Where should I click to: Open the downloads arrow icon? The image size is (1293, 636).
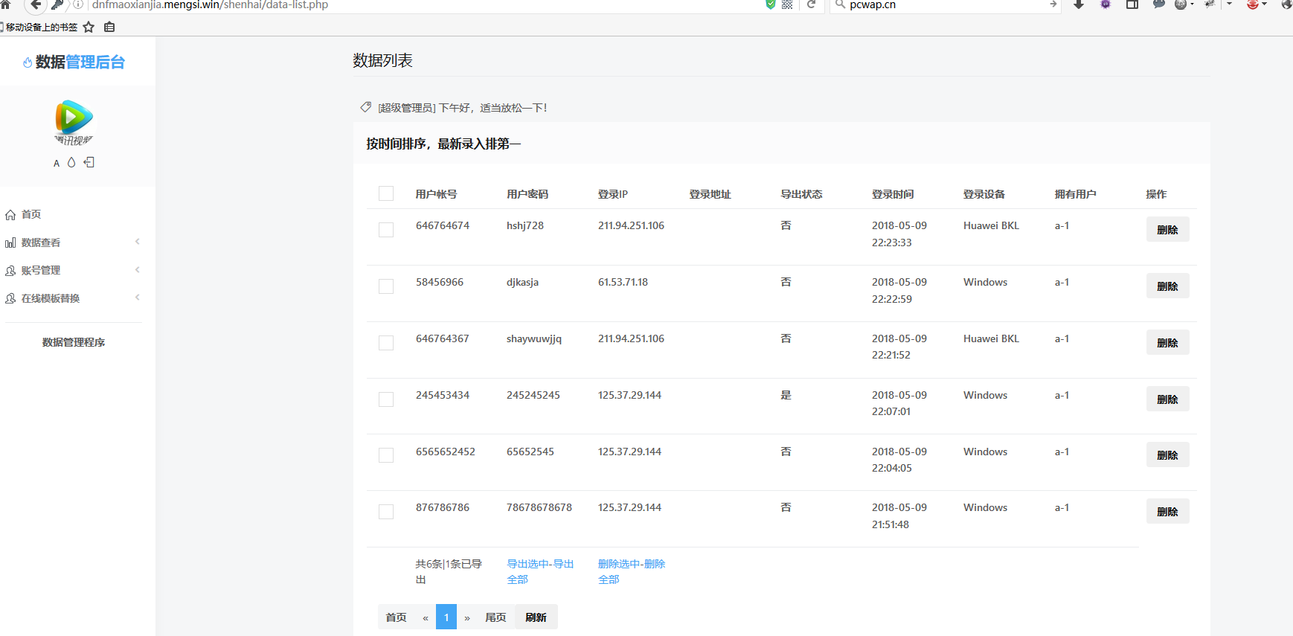click(1079, 4)
